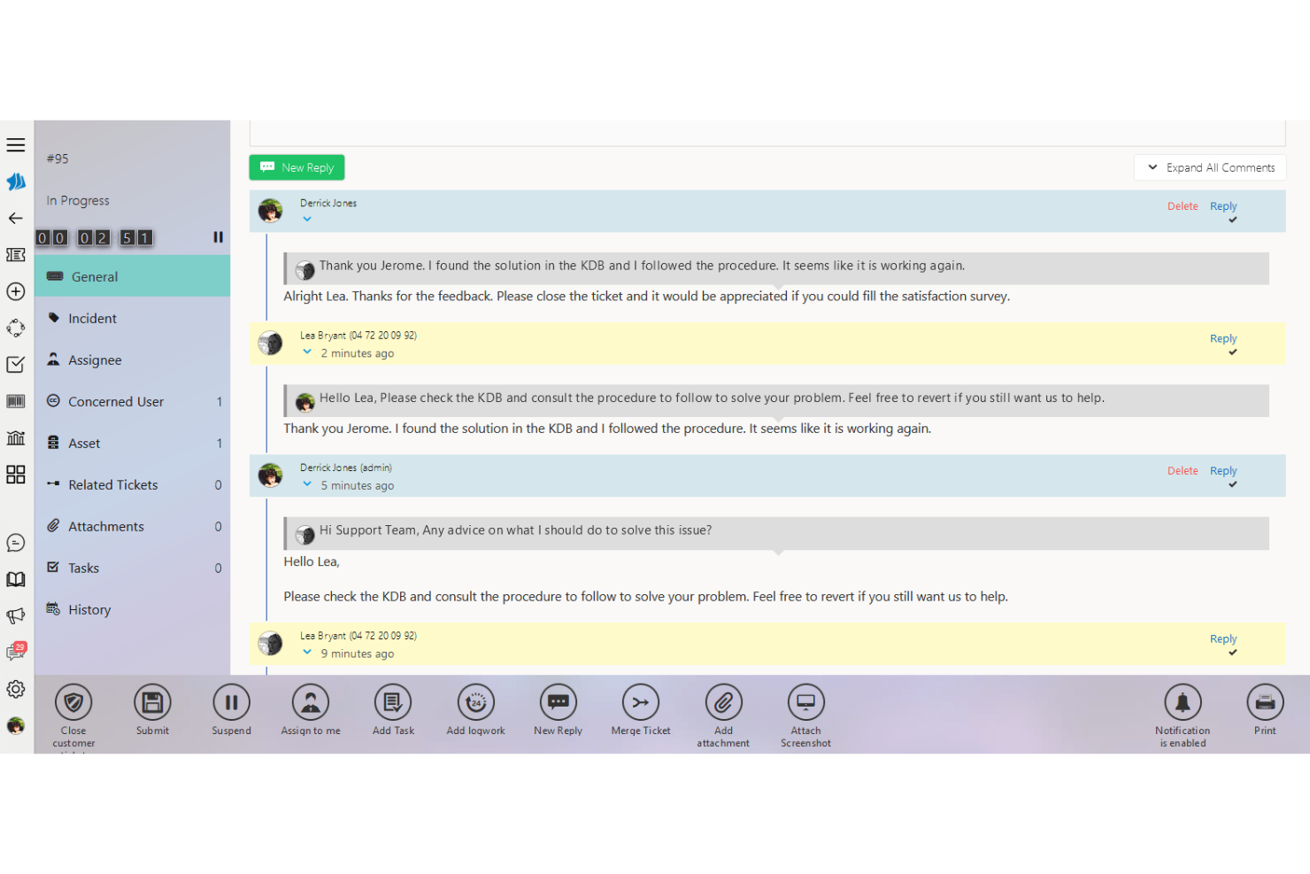
Task: Open the knowledge base book icon in sidebar
Action: click(16, 578)
